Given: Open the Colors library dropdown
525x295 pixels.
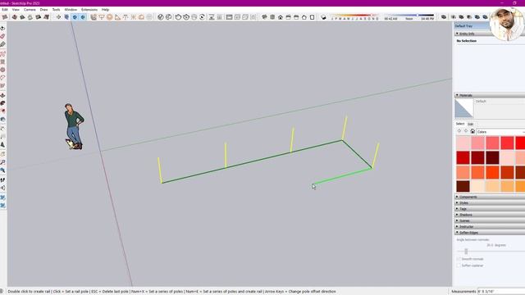Looking at the screenshot, I should coord(500,132).
